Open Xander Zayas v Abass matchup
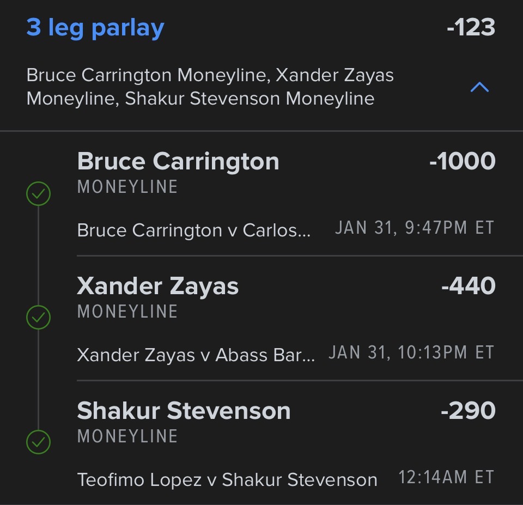Image resolution: width=523 pixels, height=505 pixels. tap(196, 355)
